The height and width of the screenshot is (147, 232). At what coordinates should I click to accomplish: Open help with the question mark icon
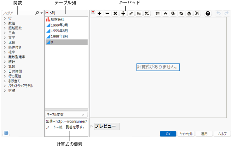pyautogui.click(x=208, y=13)
